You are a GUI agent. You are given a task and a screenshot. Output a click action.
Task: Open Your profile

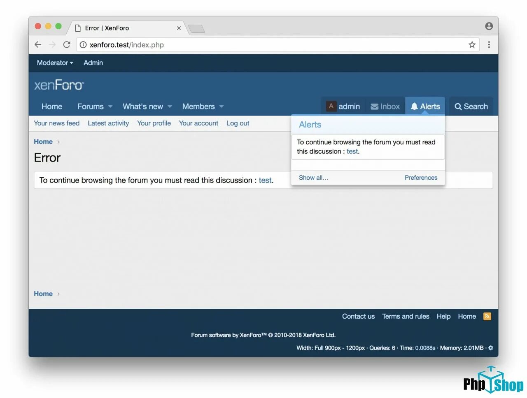154,123
